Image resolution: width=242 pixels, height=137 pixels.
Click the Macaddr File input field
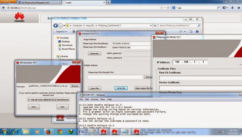point(115,77)
